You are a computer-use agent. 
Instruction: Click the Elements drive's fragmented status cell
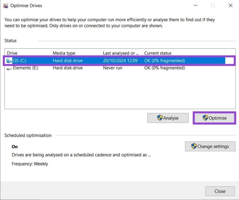click(165, 68)
